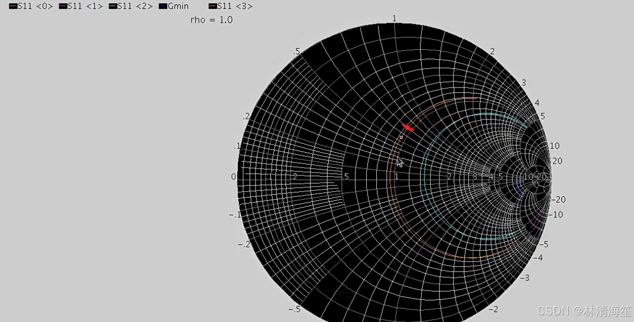Click the -.1 reactance rim label
Image resolution: width=634 pixels, height=322 pixels.
235,215
